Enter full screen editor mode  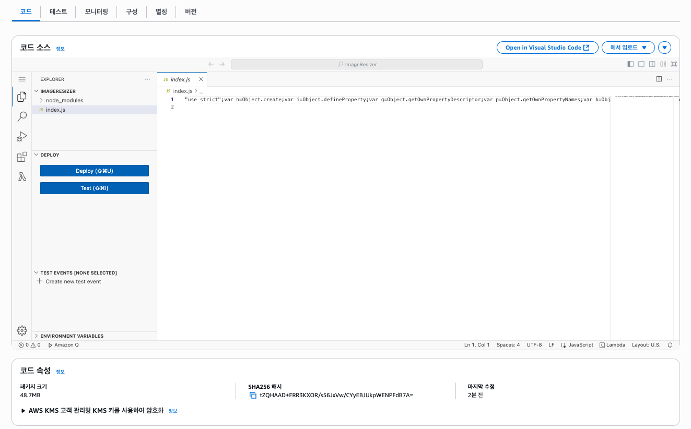(x=674, y=64)
